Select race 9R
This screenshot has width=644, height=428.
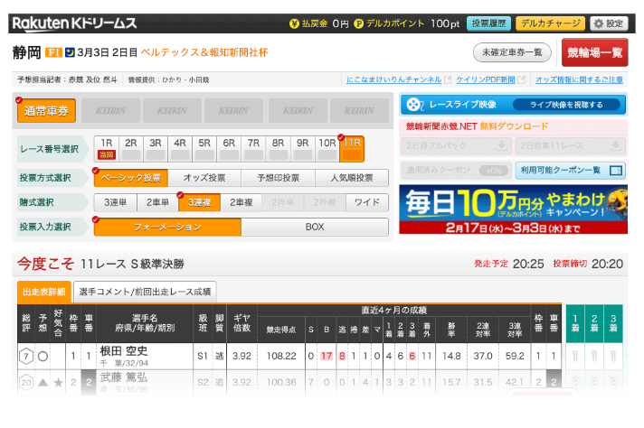303,149
